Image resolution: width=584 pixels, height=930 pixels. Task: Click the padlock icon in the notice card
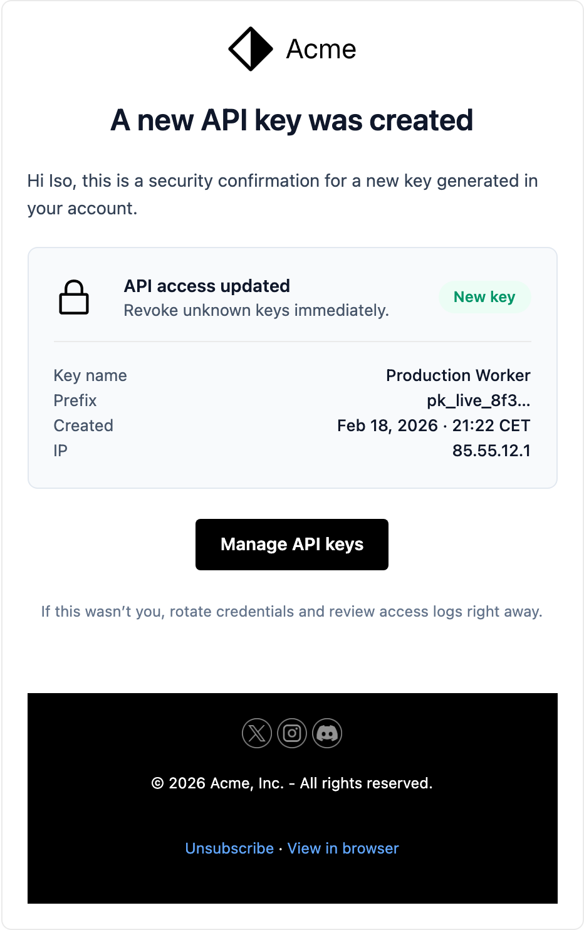[74, 297]
